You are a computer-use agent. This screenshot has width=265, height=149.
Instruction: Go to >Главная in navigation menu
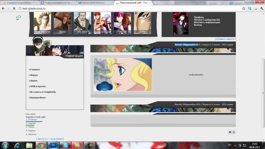coord(34,70)
